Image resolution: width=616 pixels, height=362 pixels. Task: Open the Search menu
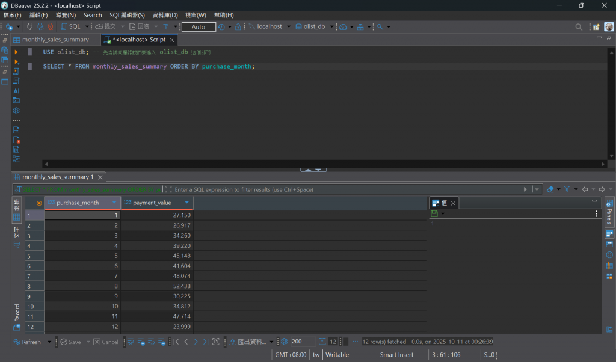point(93,15)
